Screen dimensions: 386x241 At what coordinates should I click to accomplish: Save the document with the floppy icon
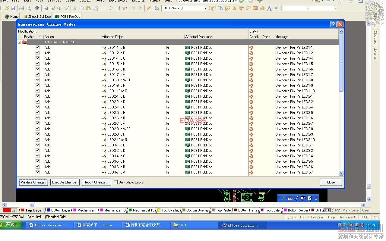point(13,8)
